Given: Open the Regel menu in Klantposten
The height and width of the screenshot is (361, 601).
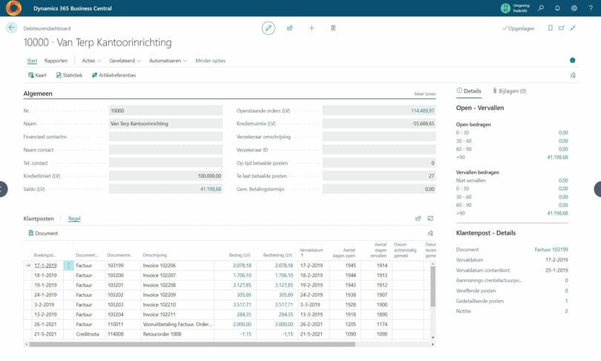Looking at the screenshot, I should coord(74,218).
